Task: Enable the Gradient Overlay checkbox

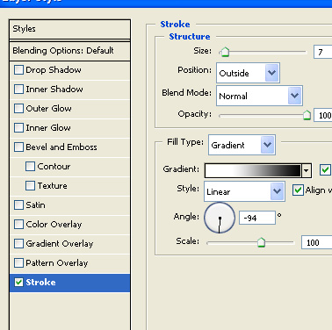Action: coord(18,244)
